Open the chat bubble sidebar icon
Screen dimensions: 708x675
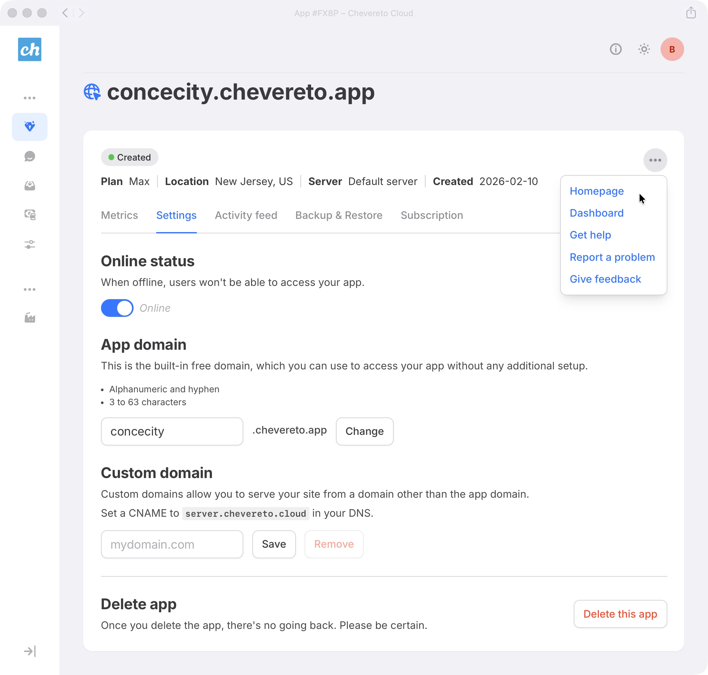(x=30, y=156)
